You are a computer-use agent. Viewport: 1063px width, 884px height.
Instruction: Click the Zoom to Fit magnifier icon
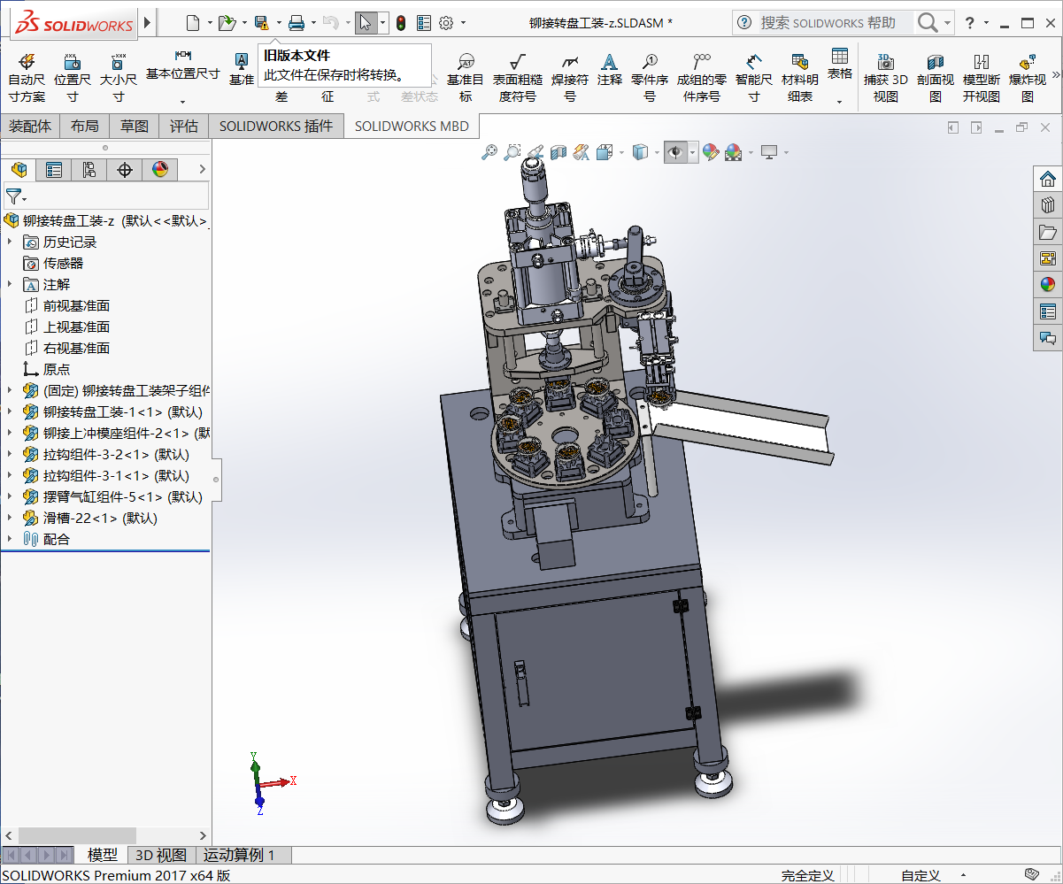pos(489,153)
